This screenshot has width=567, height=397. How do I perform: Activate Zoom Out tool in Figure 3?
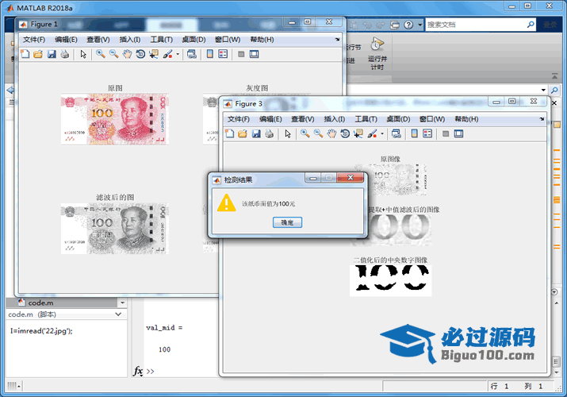click(x=319, y=134)
